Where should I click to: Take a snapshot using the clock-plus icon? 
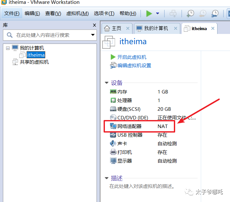click(191, 13)
